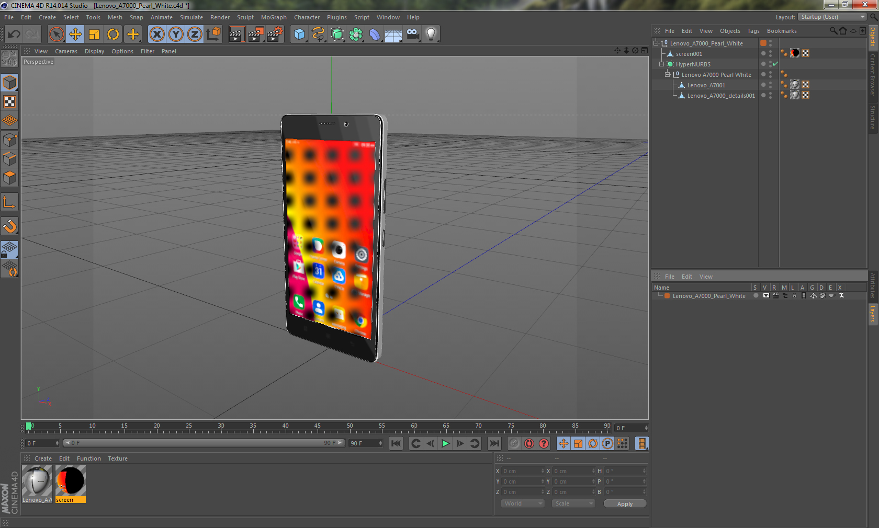The width and height of the screenshot is (879, 528).
Task: Add a Camera object
Action: point(412,35)
